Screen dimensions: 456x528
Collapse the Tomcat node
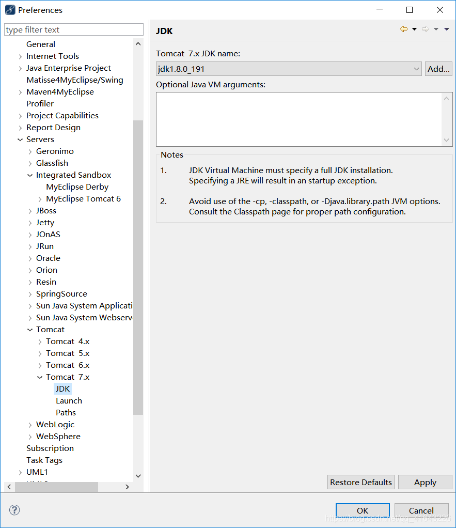[30, 330]
